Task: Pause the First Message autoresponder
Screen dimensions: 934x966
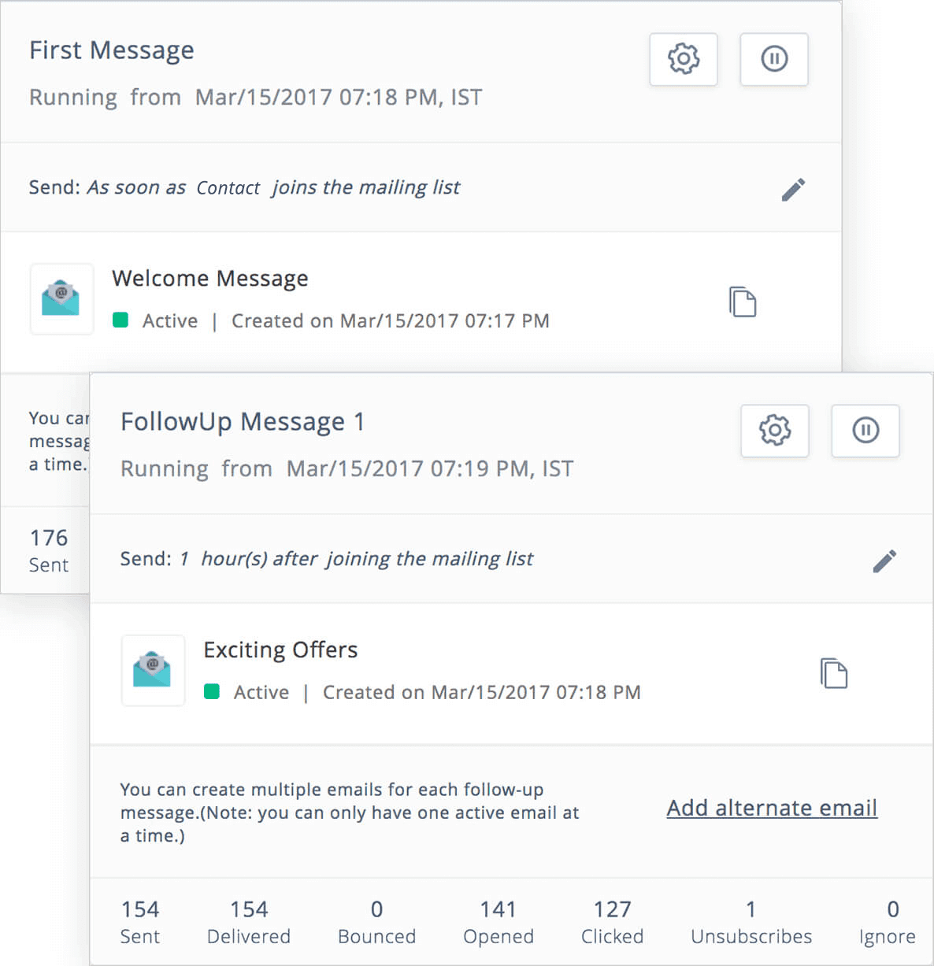Action: [774, 59]
